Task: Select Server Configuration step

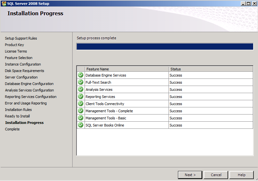Action: (x=21, y=77)
